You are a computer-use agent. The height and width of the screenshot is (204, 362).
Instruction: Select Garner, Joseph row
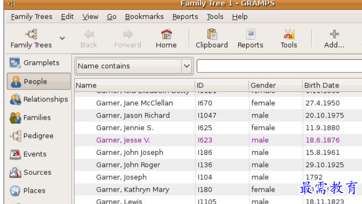point(218,177)
